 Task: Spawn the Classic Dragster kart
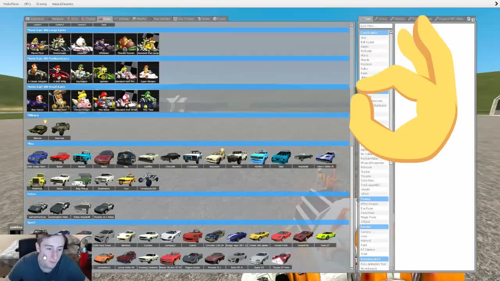(x=37, y=73)
